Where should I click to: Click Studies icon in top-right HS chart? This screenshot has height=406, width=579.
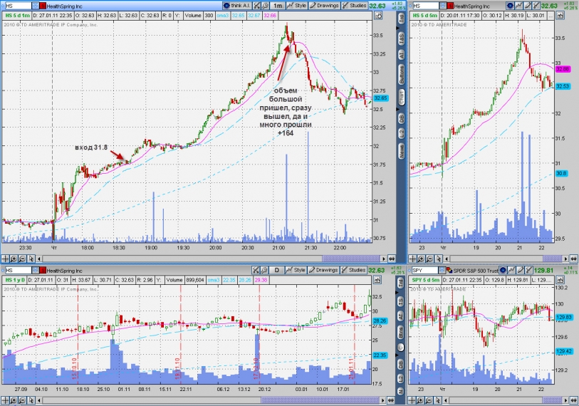point(536,6)
